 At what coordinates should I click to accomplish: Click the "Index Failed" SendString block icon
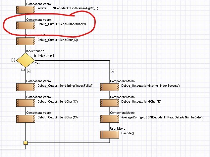[x=26, y=86]
